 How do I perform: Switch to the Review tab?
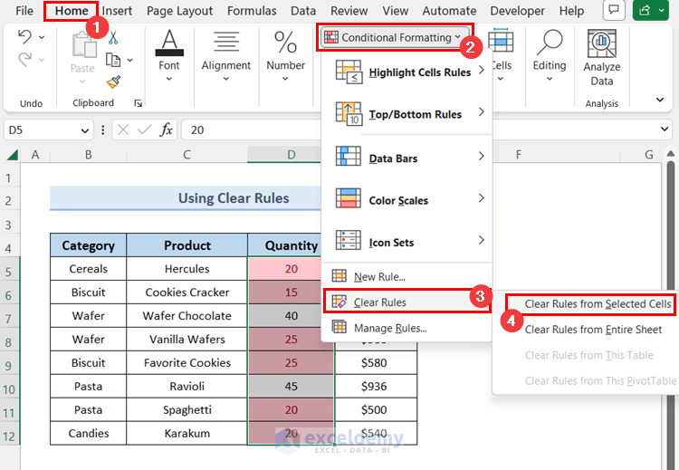tap(349, 11)
